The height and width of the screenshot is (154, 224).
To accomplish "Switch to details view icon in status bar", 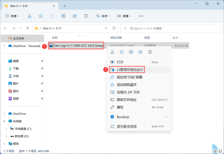I will (x=215, y=151).
